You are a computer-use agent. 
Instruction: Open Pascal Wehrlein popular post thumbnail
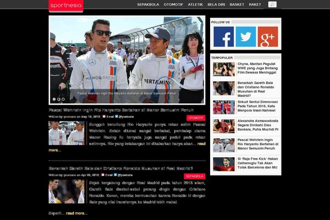click(x=224, y=145)
